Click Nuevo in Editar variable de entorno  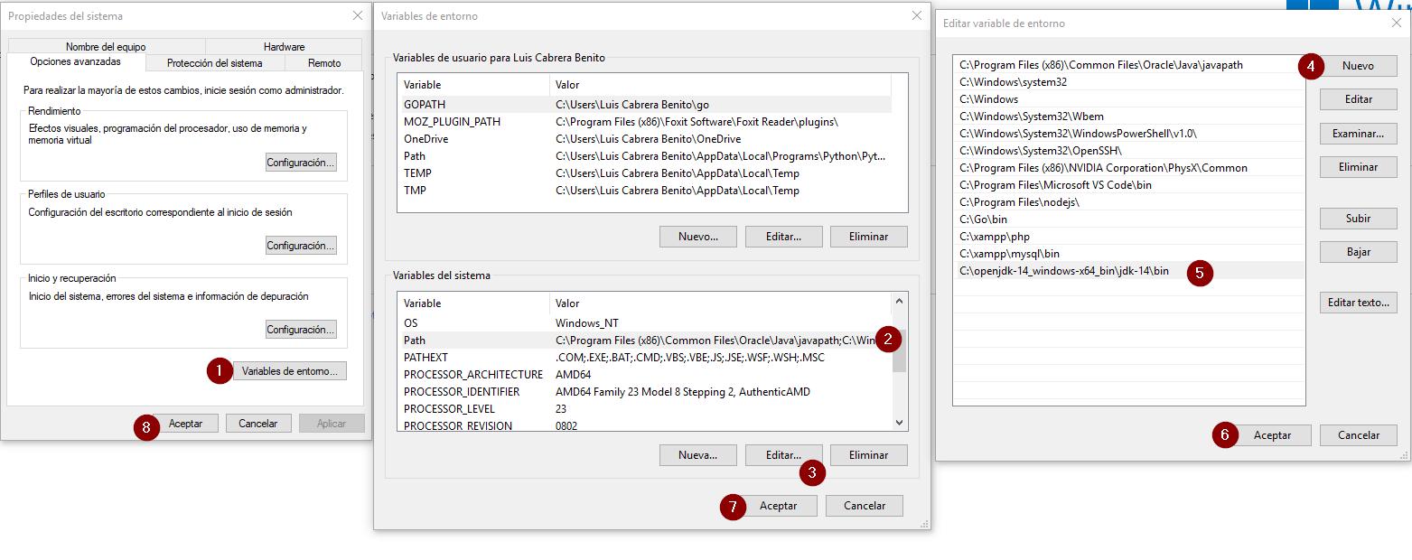1358,66
